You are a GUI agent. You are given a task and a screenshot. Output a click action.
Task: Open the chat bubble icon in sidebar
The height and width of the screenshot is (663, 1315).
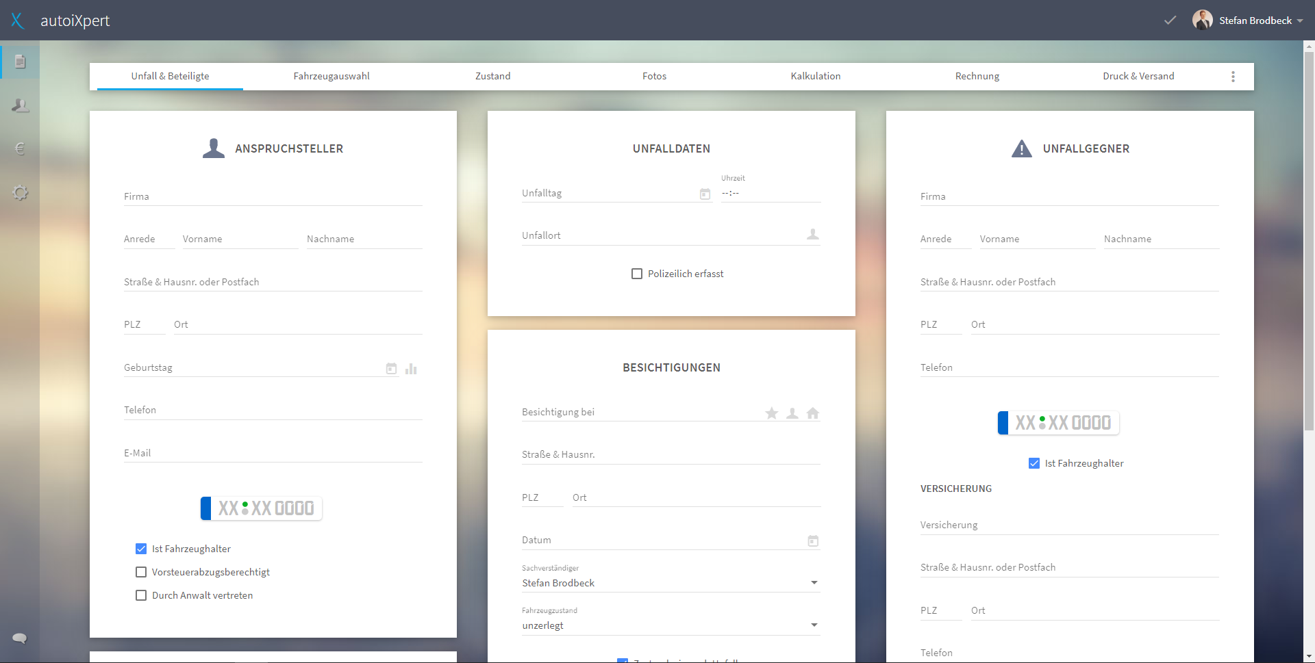click(x=20, y=638)
